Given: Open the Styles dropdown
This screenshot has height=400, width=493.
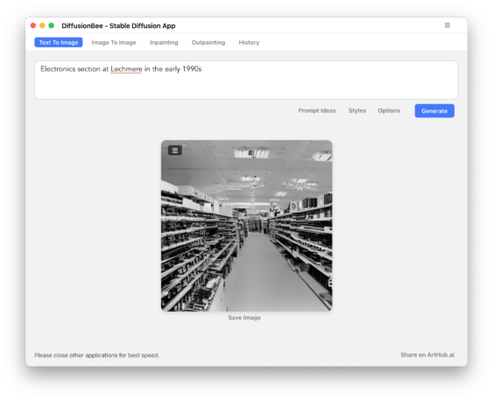Looking at the screenshot, I should (x=357, y=110).
